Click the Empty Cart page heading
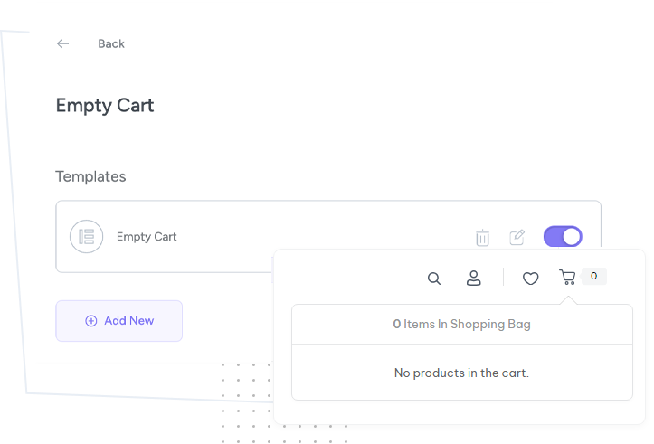 [105, 106]
